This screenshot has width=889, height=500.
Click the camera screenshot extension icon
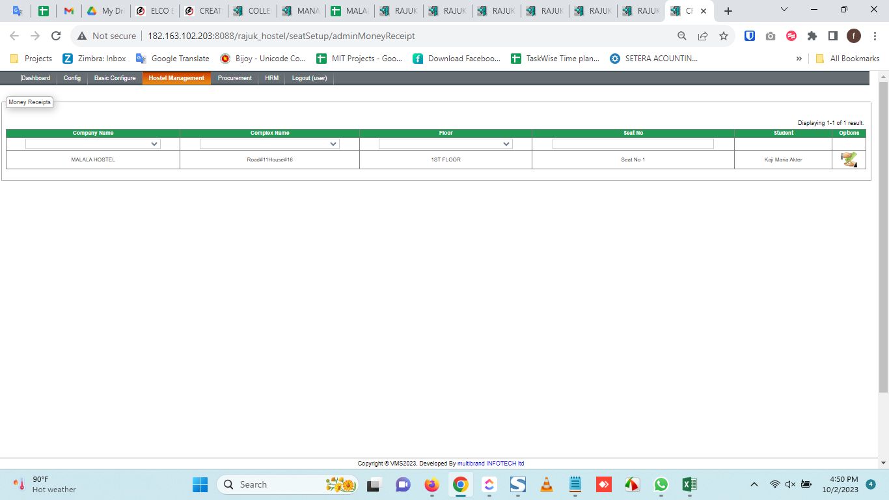click(771, 36)
